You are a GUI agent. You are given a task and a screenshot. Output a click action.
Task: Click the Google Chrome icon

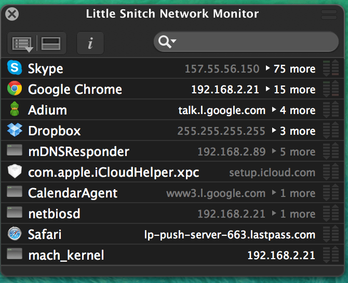pyautogui.click(x=15, y=89)
